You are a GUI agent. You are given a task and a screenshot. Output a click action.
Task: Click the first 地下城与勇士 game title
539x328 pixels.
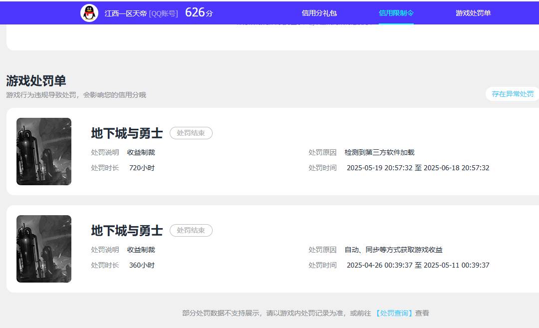126,134
